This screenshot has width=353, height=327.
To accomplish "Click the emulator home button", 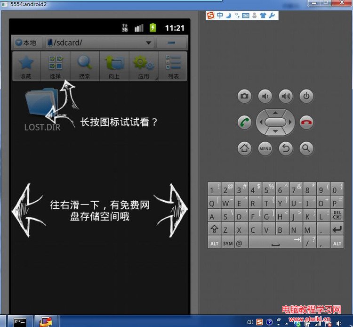I will tap(244, 148).
